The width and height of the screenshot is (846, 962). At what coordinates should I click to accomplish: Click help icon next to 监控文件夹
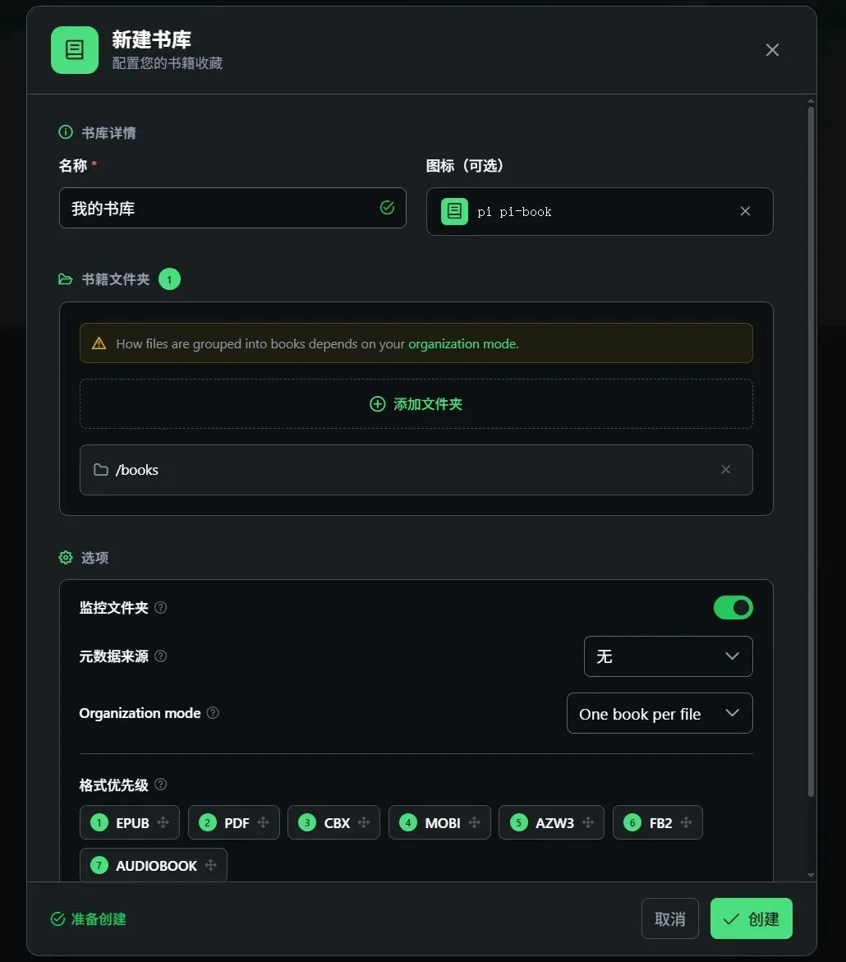click(x=161, y=607)
